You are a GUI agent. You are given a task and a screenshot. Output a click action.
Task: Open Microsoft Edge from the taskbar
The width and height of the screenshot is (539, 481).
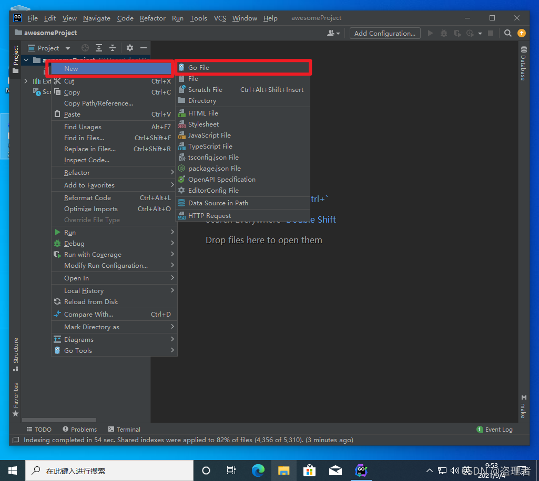258,470
